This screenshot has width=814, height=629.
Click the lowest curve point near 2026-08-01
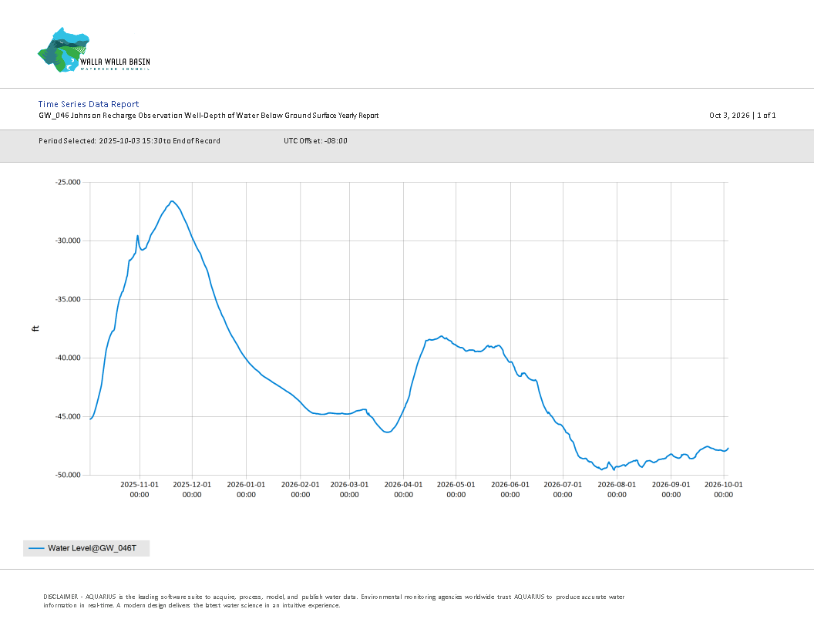tap(614, 469)
